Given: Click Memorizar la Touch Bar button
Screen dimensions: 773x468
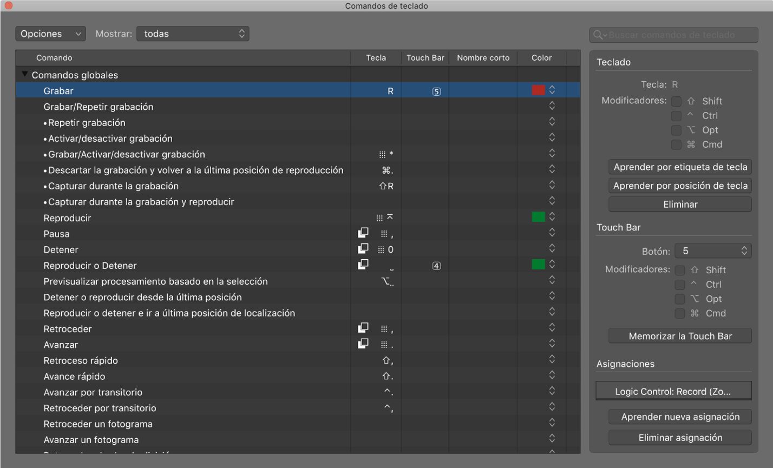Looking at the screenshot, I should point(680,336).
